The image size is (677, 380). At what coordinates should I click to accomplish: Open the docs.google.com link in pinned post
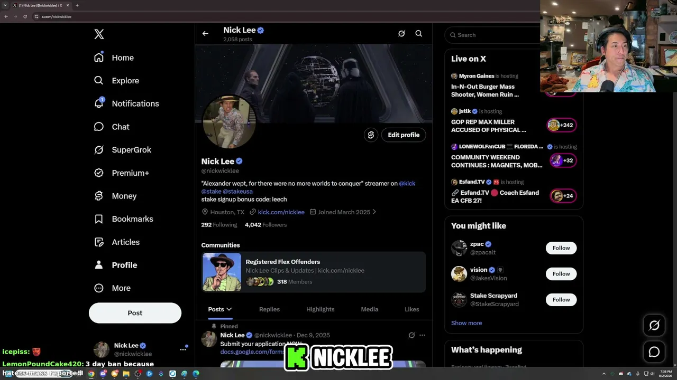(x=252, y=352)
